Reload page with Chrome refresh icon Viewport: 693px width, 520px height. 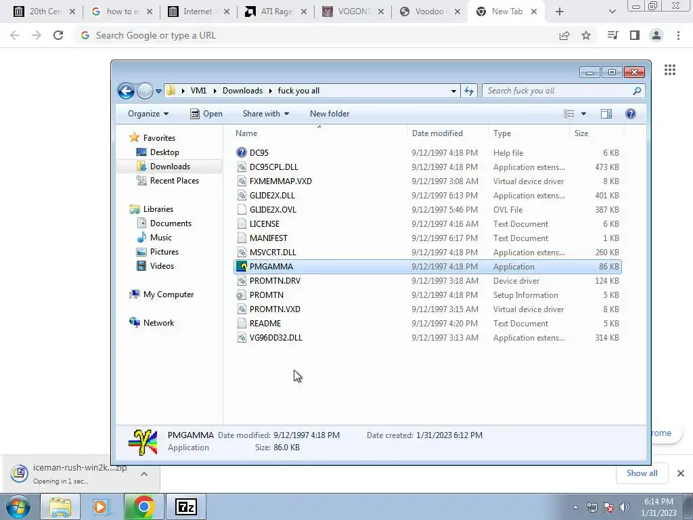pos(58,35)
